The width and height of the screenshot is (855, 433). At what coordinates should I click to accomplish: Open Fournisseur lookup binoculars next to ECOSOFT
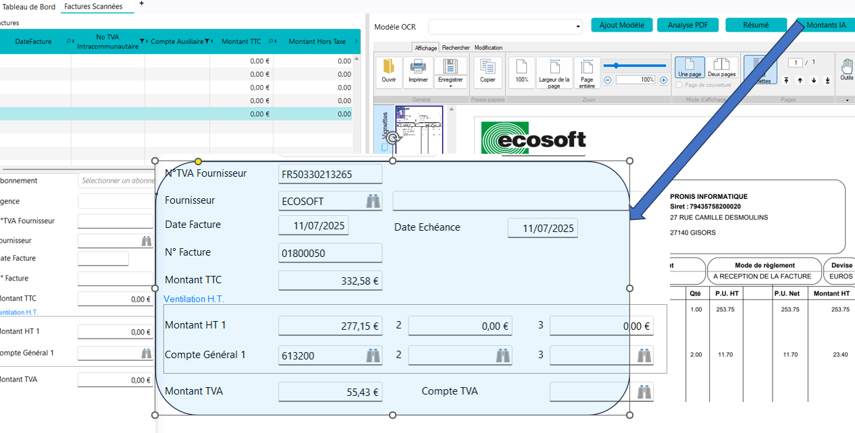point(373,201)
